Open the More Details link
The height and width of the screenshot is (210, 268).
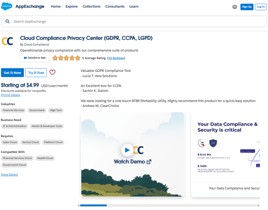click(x=9, y=174)
